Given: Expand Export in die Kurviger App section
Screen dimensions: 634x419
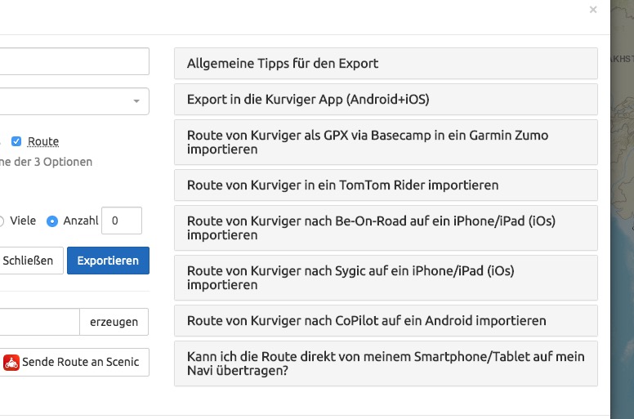Looking at the screenshot, I should 386,100.
